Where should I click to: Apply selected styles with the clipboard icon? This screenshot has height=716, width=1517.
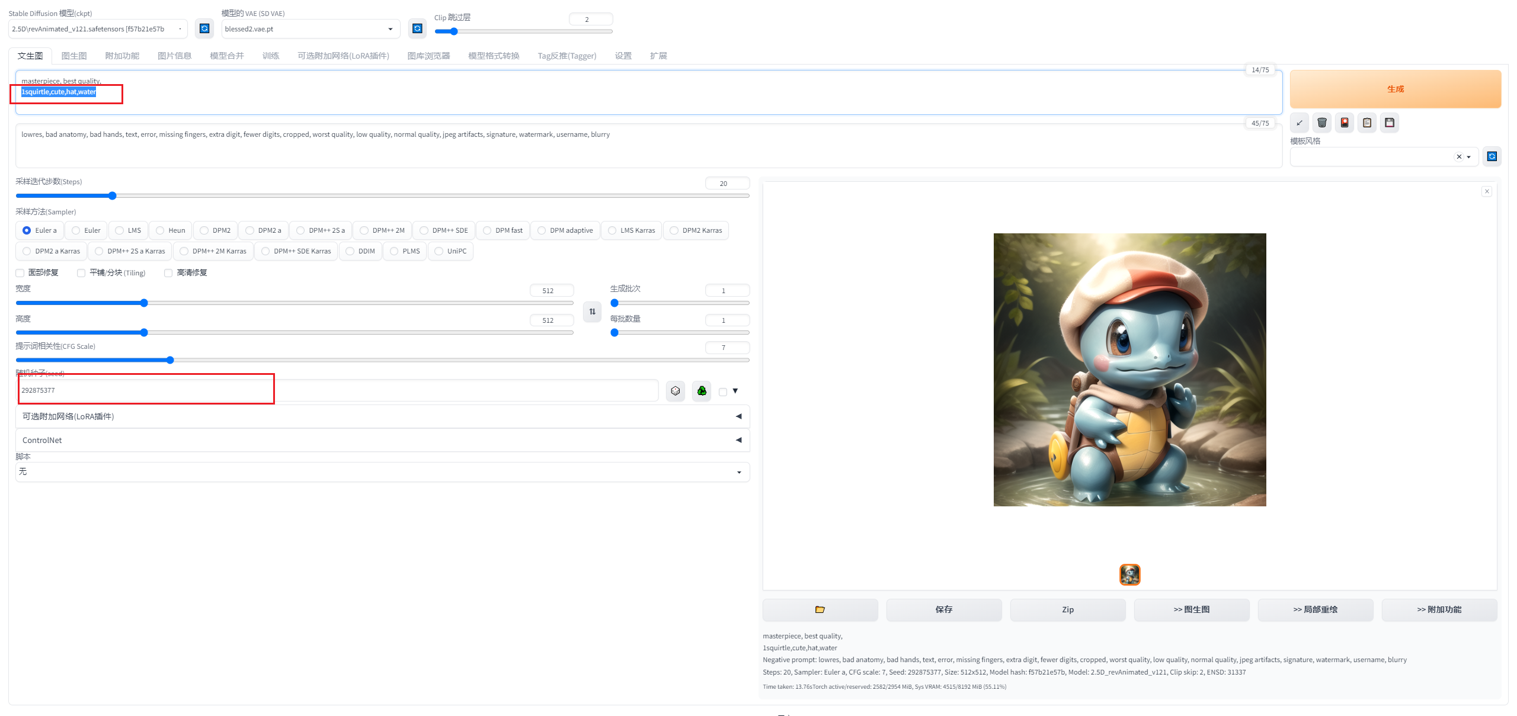1367,123
